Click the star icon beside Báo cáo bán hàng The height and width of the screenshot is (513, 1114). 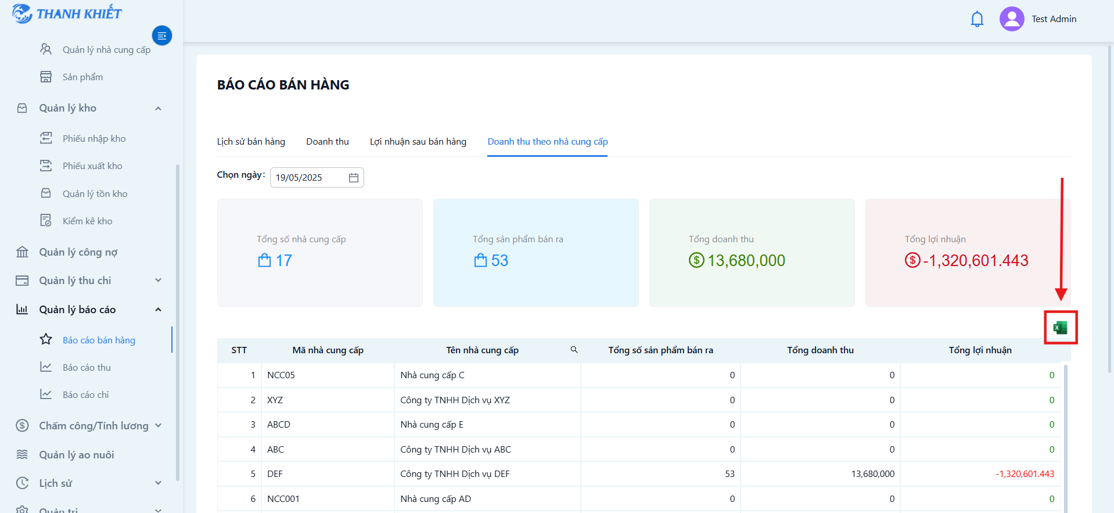[46, 339]
